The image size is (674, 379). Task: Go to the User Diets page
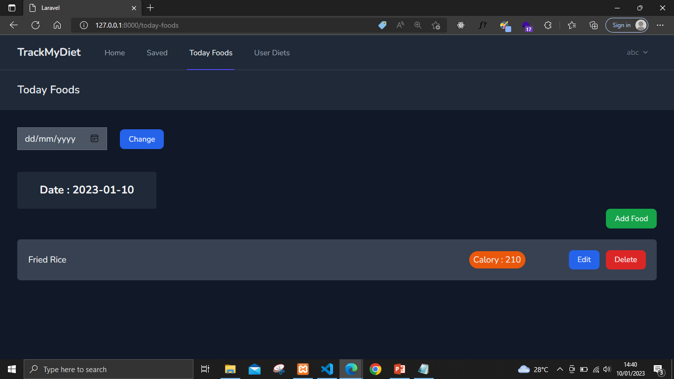[272, 52]
